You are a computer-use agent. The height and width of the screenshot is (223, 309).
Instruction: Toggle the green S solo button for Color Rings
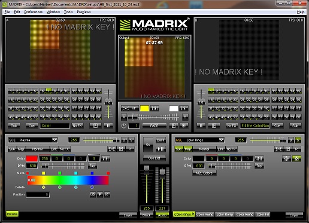click(x=298, y=140)
